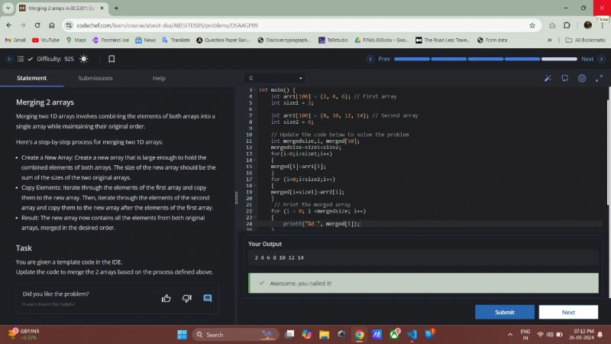The height and width of the screenshot is (344, 611).
Task: Show hidden system tray icons
Action: click(509, 335)
